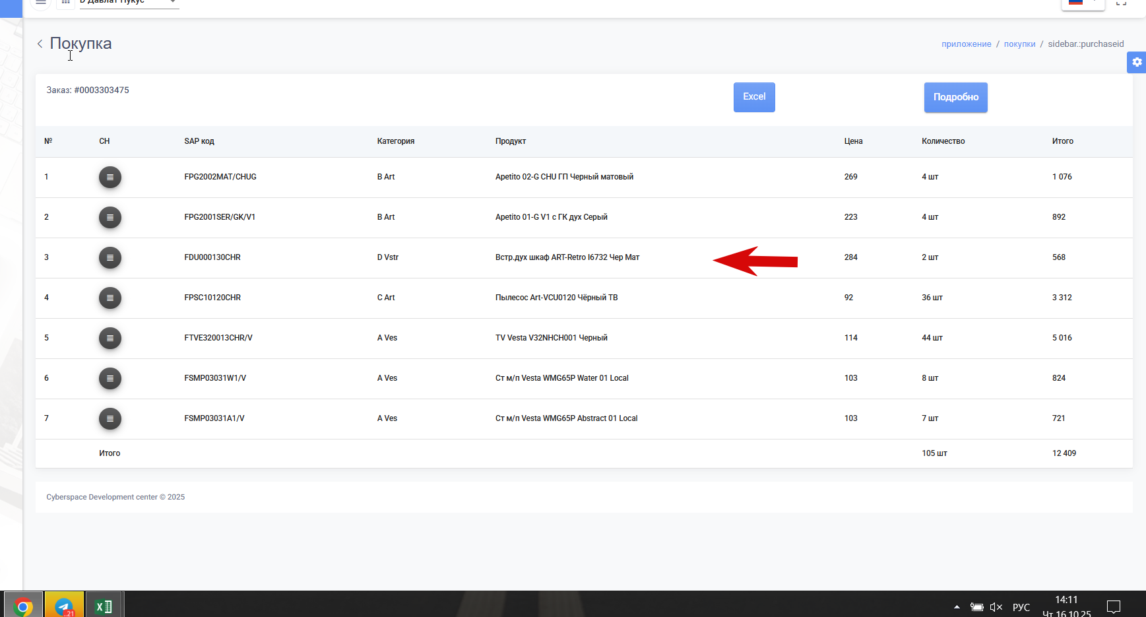The width and height of the screenshot is (1146, 617).
Task: Click the round list icon for FDU000130CHR
Action: click(x=110, y=257)
